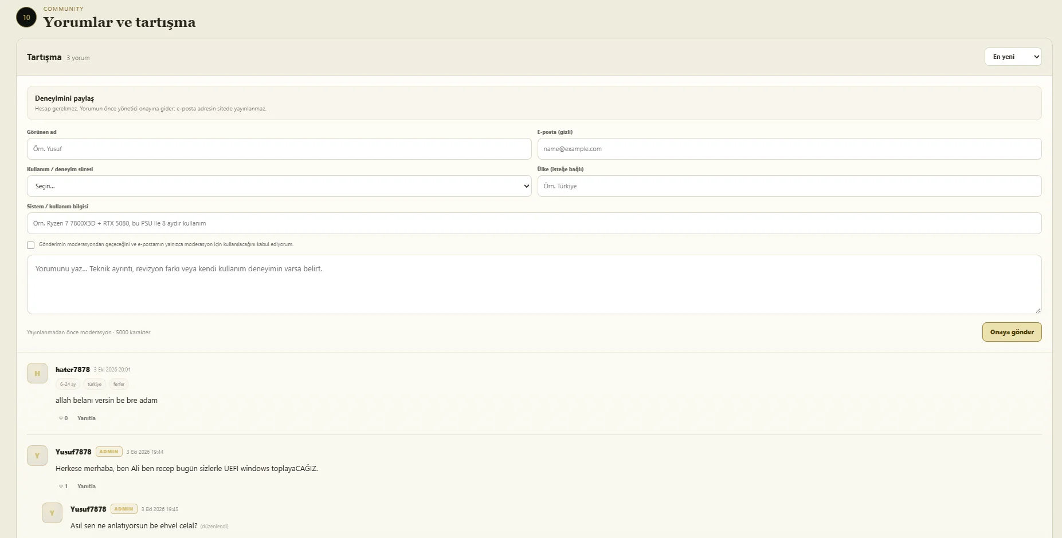Click the timestamp '3 Eki 2026 19:45'
Image resolution: width=1062 pixels, height=538 pixels.
(x=160, y=509)
